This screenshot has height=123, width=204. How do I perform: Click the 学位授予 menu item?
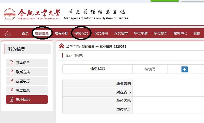[x=161, y=33]
